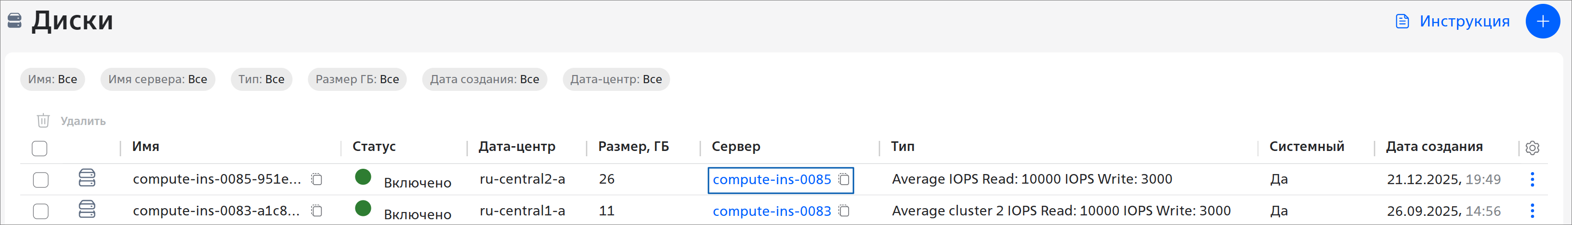Copy server name compute-ins-0085
1572x225 pixels.
pyautogui.click(x=843, y=179)
